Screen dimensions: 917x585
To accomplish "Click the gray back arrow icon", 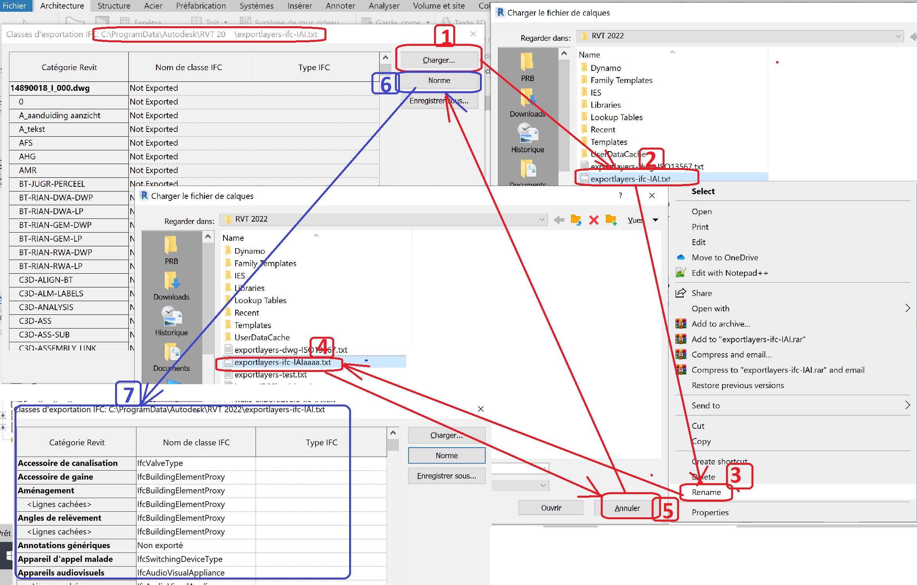I will tap(559, 220).
